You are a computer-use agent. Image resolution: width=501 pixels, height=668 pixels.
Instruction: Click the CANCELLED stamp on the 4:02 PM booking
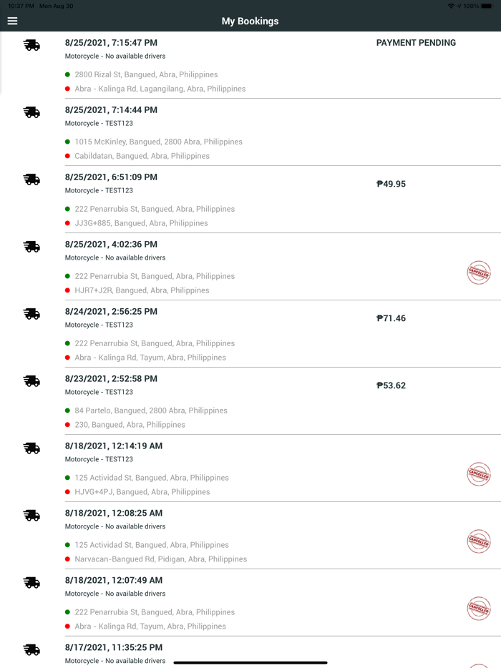pyautogui.click(x=479, y=272)
